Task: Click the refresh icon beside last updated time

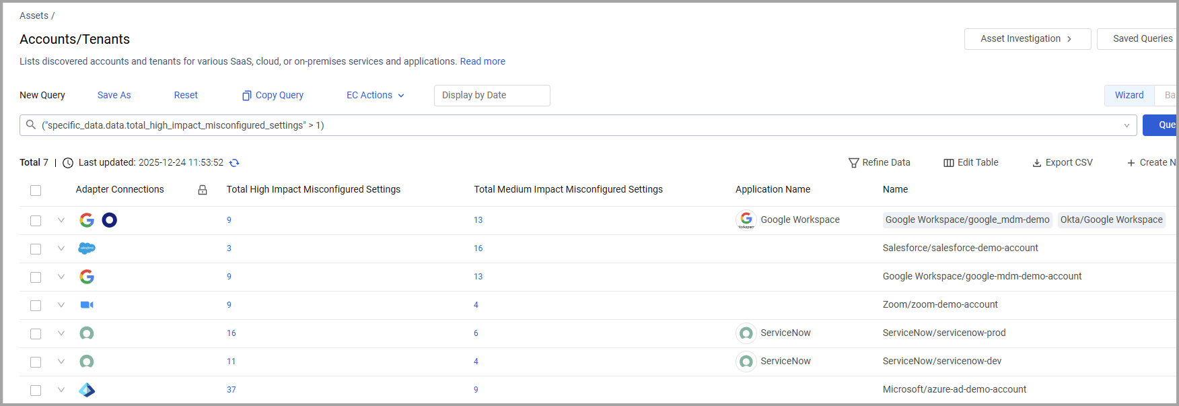Action: point(234,163)
